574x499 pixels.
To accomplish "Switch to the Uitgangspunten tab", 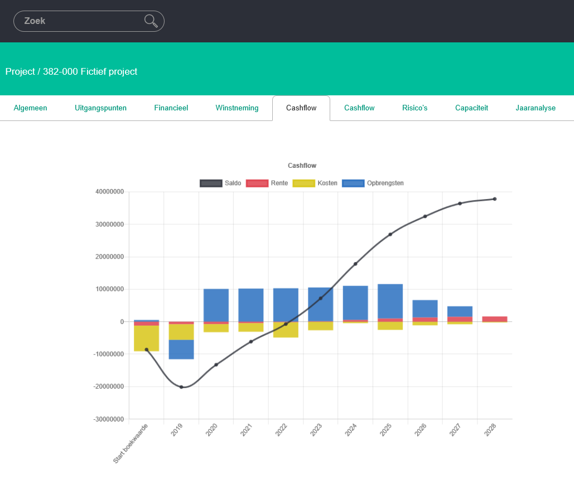I will click(x=100, y=108).
